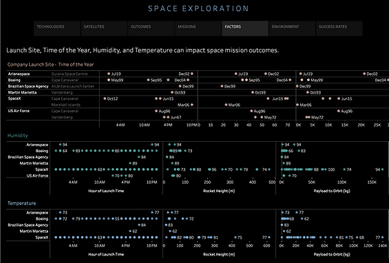This screenshot has width=389, height=263.
Task: Click the Arianespace row label in the Temperature chart
Action: [x=37, y=213]
